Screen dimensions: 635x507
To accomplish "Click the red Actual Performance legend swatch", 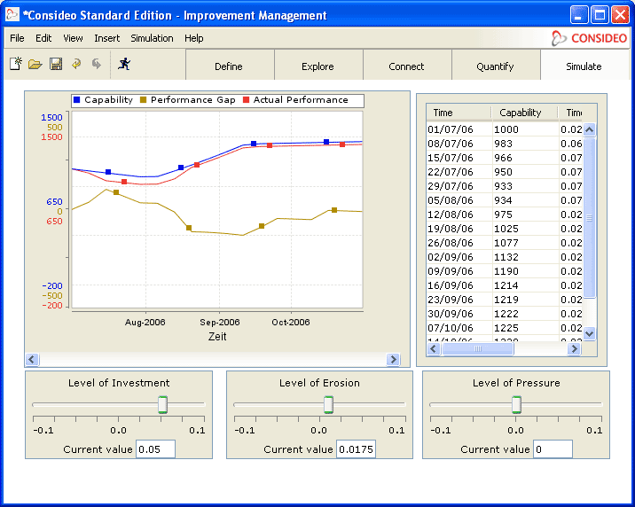I will click(246, 99).
